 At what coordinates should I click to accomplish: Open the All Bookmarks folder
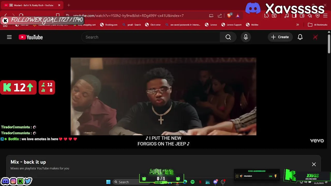point(318,25)
